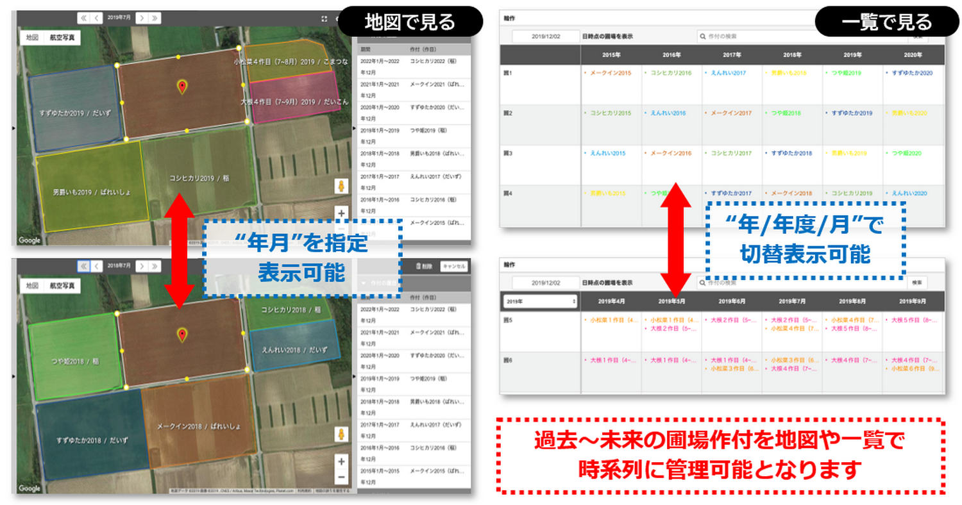Click the 検索 button
This screenshot has width=962, height=505.
click(x=916, y=283)
